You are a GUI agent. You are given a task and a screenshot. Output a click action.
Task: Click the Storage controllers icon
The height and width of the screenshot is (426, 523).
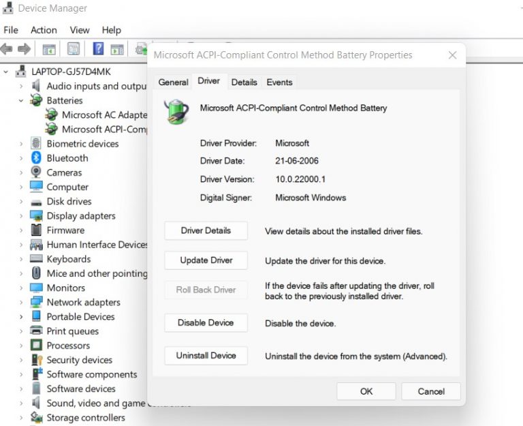pyautogui.click(x=36, y=417)
